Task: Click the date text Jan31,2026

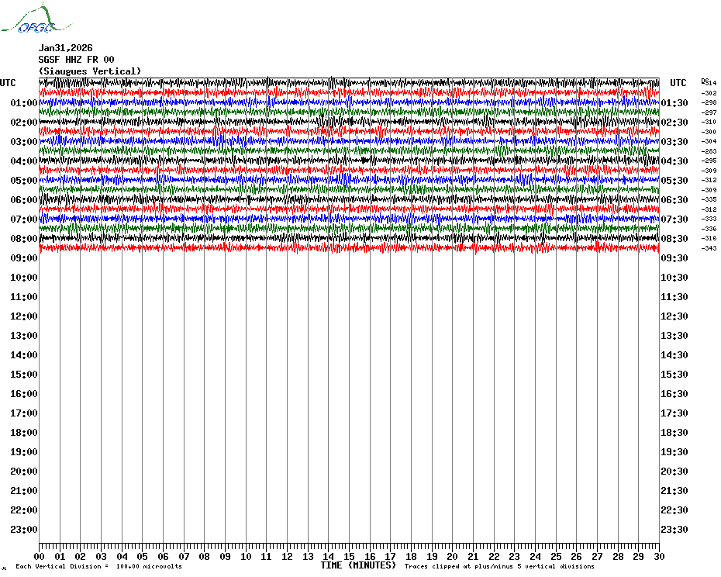Action: click(x=65, y=48)
